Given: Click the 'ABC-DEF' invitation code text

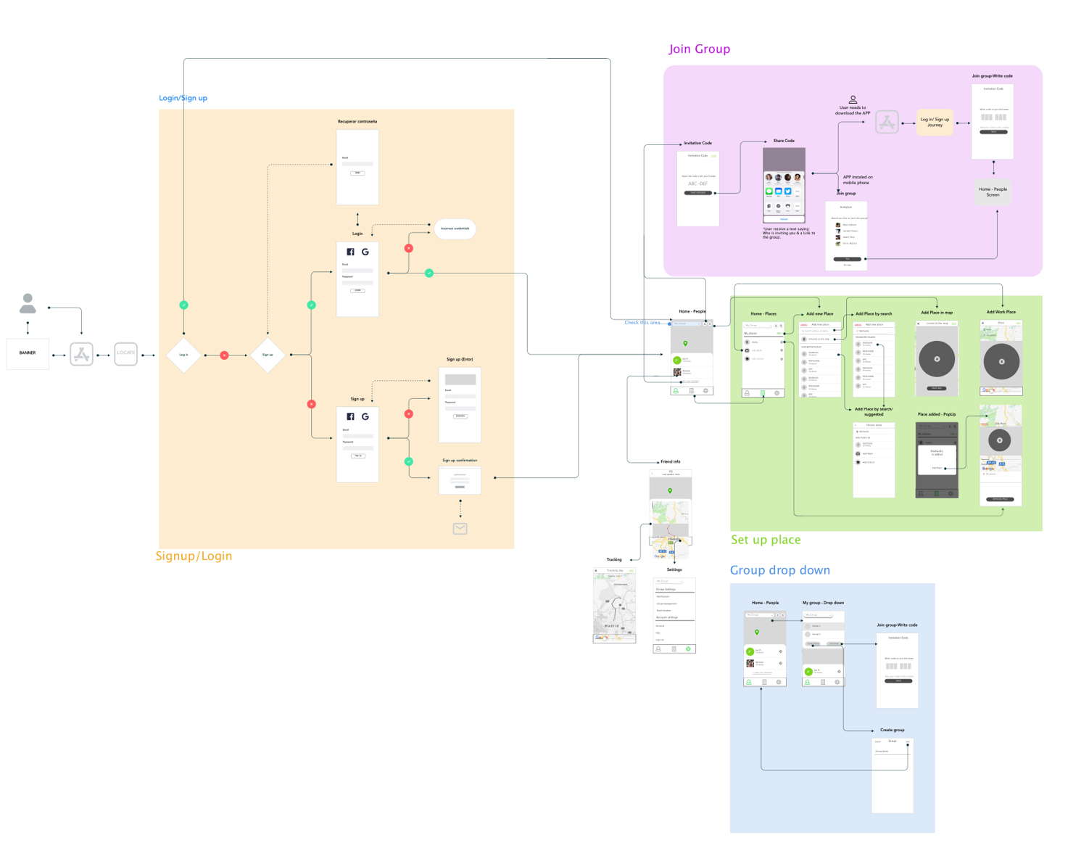Looking at the screenshot, I should point(697,184).
